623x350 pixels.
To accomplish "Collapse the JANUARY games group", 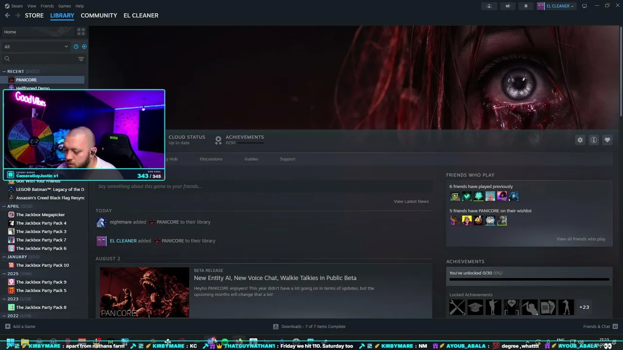I will point(4,257).
